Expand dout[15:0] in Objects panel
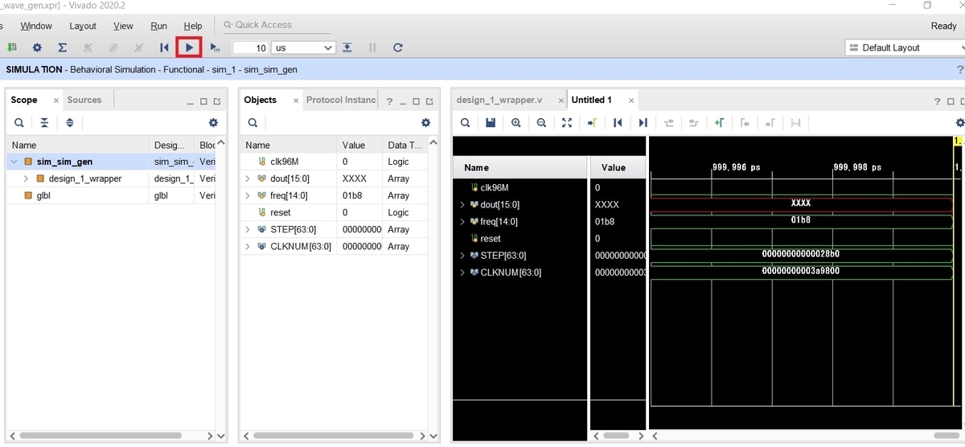The height and width of the screenshot is (447, 965). tap(248, 178)
